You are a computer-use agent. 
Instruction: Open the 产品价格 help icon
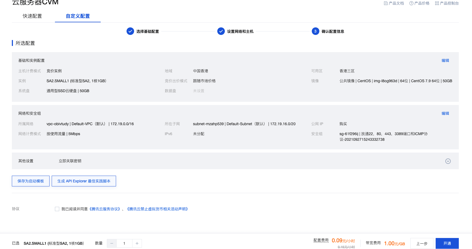[411, 3]
